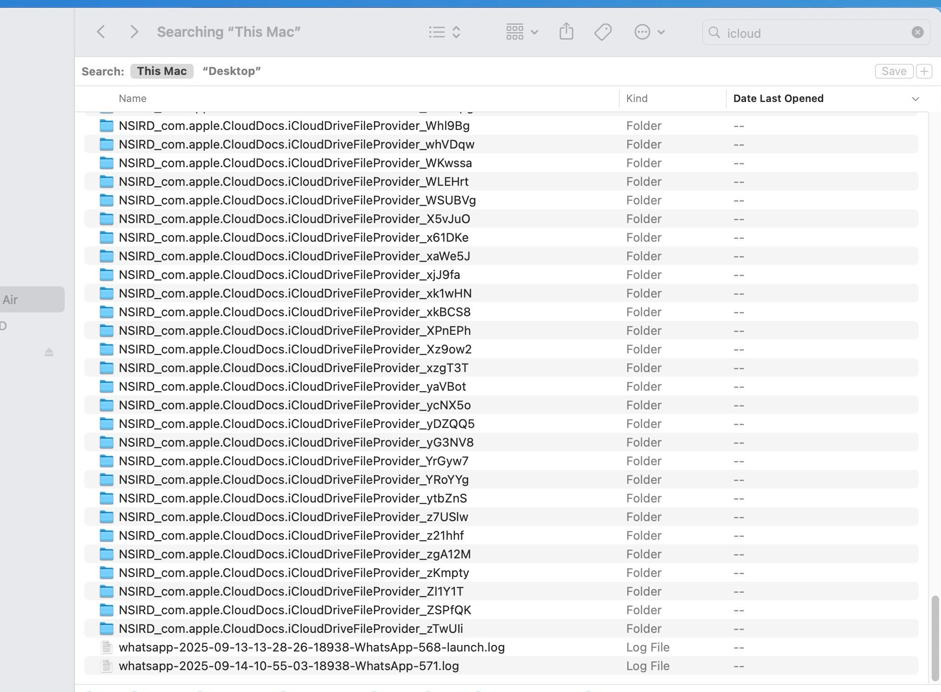Click the back navigation arrow
Image resolution: width=941 pixels, height=692 pixels.
click(x=101, y=32)
